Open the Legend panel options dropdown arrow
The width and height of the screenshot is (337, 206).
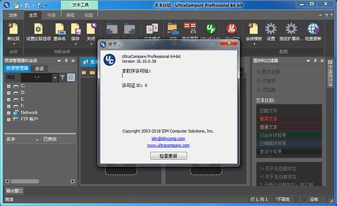308,61
